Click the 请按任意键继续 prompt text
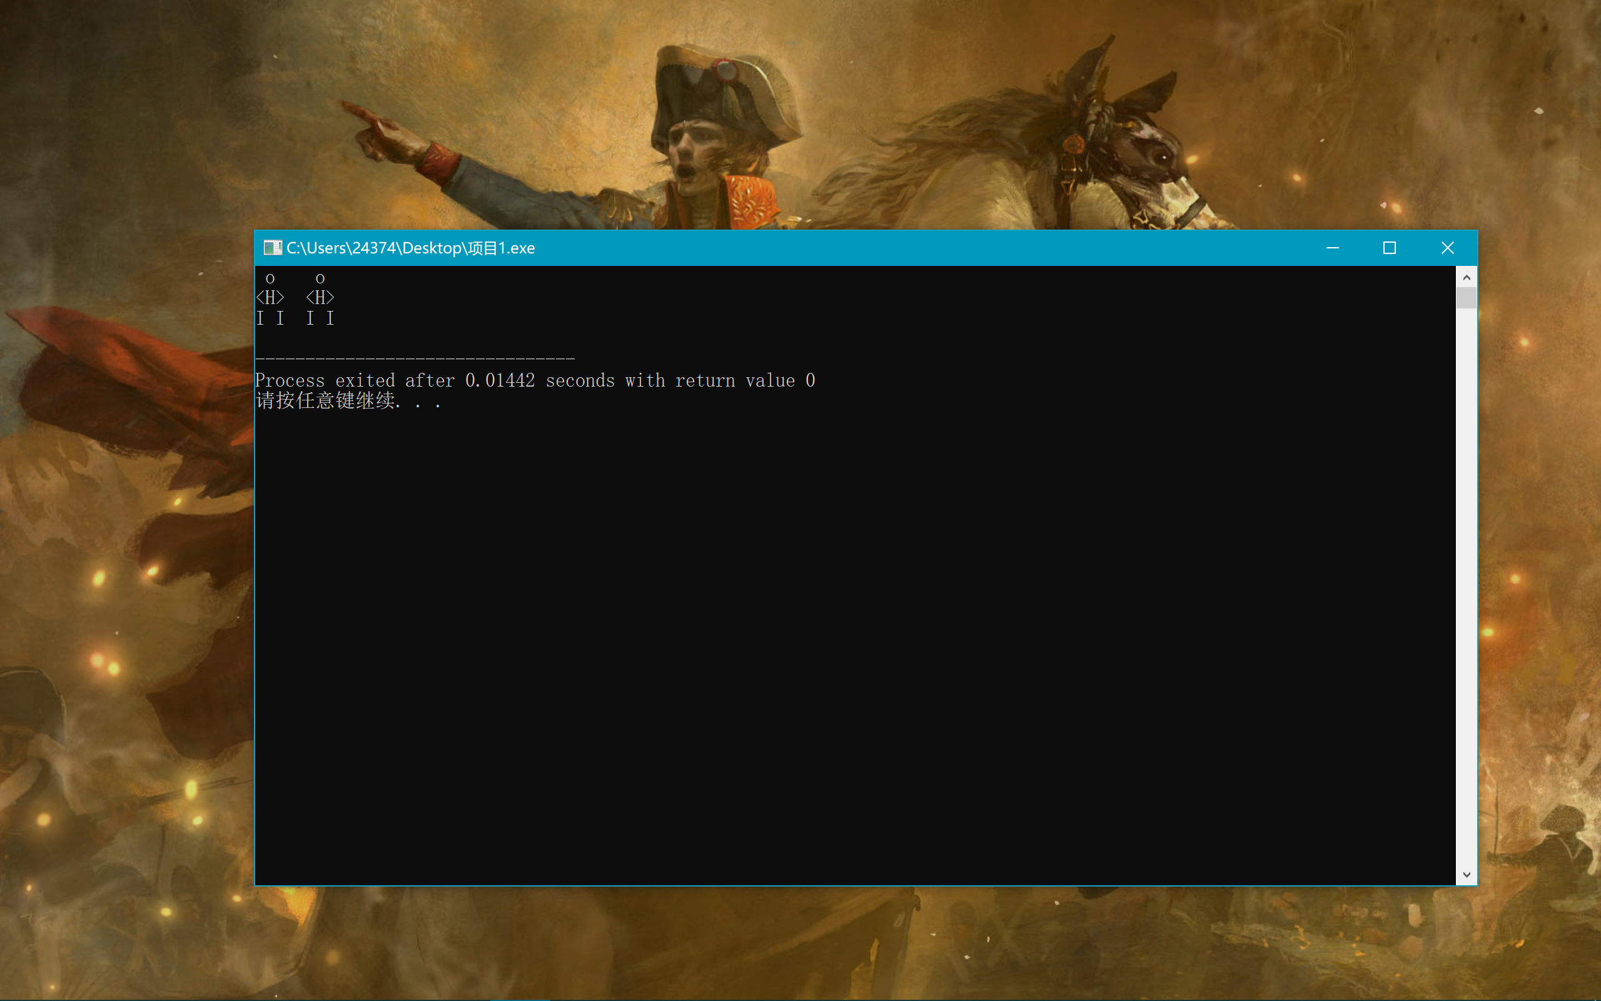Viewport: 1601px width, 1001px height. tap(327, 401)
